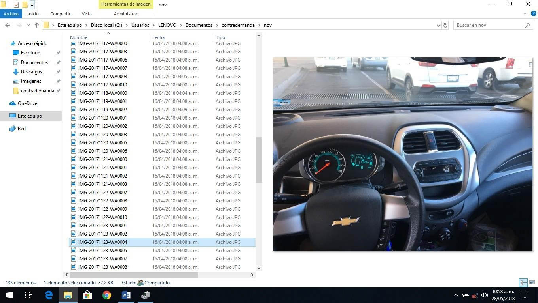Open Google Chrome from the taskbar

click(x=106, y=295)
